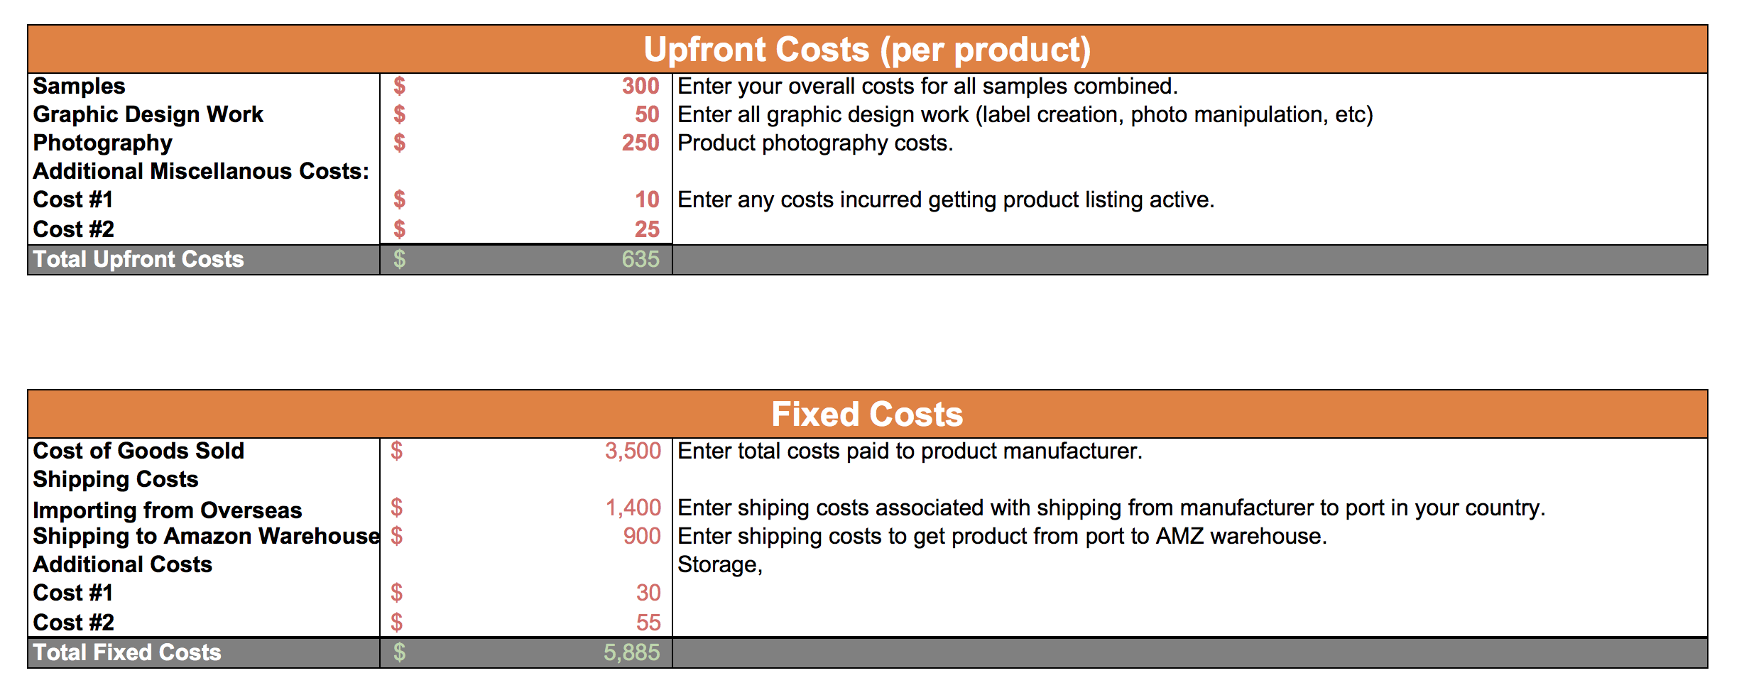
Task: Click the Total Upfront Costs label
Action: click(138, 260)
